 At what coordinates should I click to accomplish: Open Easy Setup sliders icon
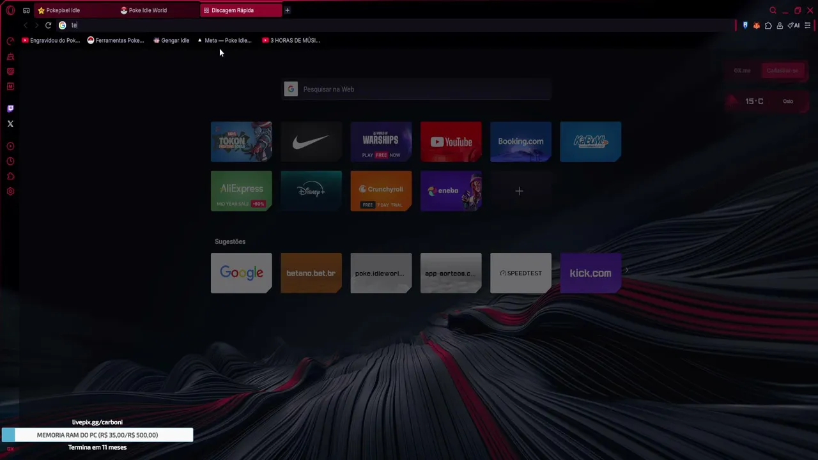[808, 26]
